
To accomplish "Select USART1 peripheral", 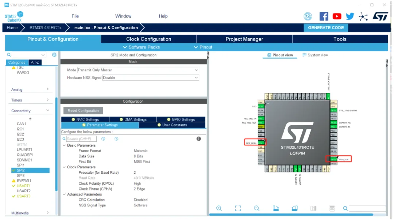I will point(23,186).
